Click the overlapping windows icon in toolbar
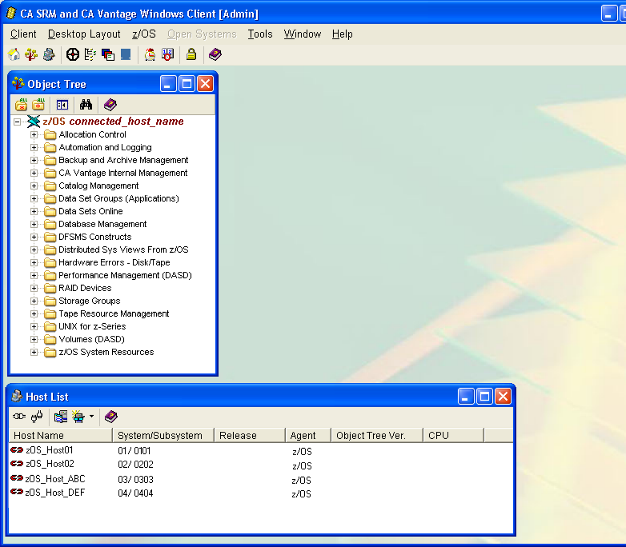 pos(108,54)
